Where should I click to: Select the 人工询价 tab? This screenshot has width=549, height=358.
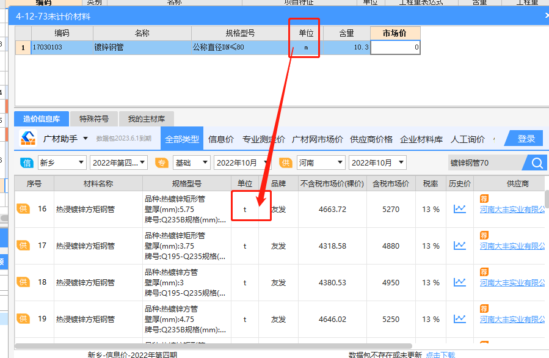point(467,139)
